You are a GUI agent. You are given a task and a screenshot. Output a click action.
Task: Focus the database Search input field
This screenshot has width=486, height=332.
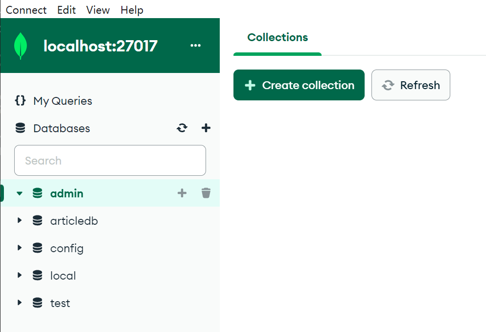110,161
